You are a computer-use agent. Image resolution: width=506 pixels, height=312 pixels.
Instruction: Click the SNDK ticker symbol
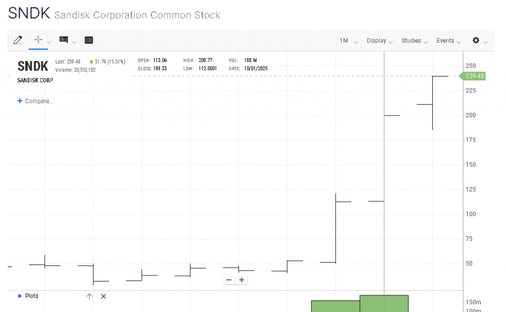click(33, 66)
